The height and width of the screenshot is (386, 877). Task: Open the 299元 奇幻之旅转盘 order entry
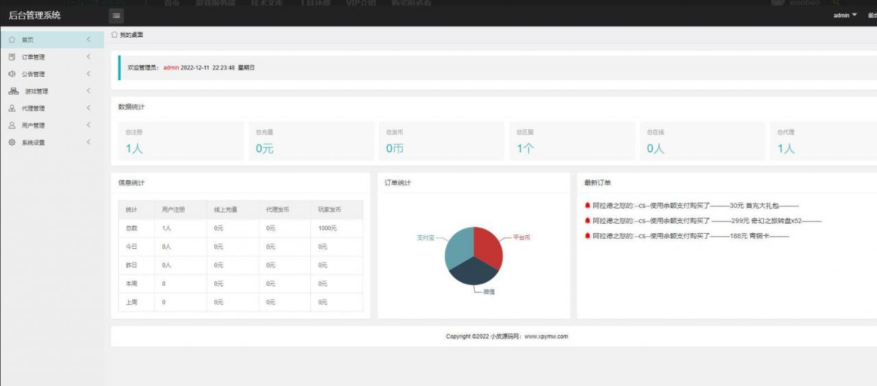706,221
